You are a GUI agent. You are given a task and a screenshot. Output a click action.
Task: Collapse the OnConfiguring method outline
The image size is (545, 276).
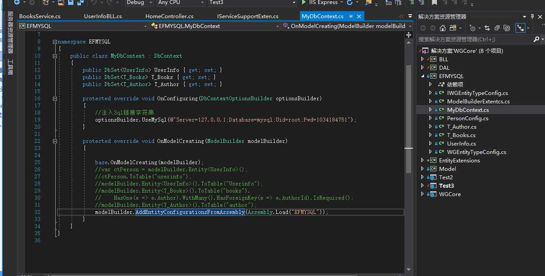[x=55, y=99]
